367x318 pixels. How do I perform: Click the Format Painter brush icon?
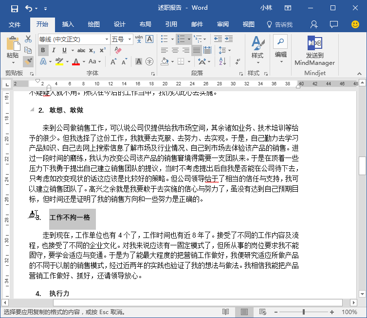coord(28,61)
